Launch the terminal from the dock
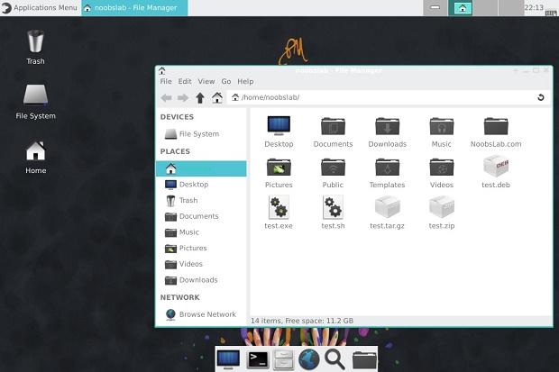Viewport: 559px width, 372px height. 257,359
